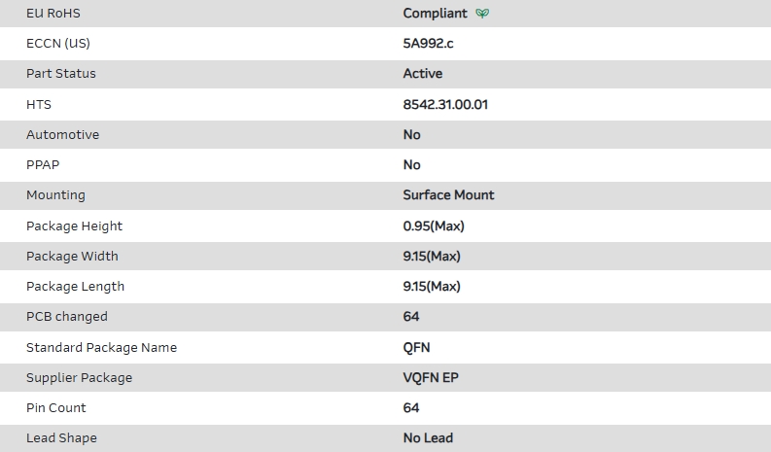Select the ECCN value 5A992.c

click(x=428, y=44)
